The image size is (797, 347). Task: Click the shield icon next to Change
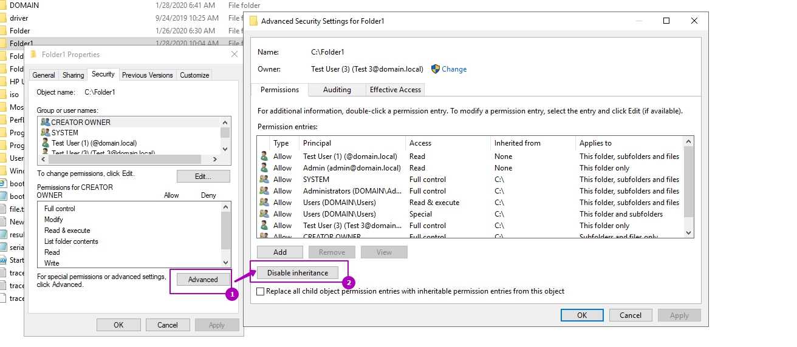pyautogui.click(x=435, y=69)
